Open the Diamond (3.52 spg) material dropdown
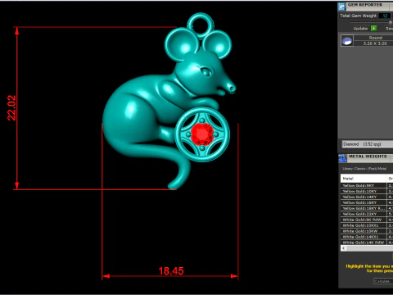The image size is (393, 295). pyautogui.click(x=368, y=144)
